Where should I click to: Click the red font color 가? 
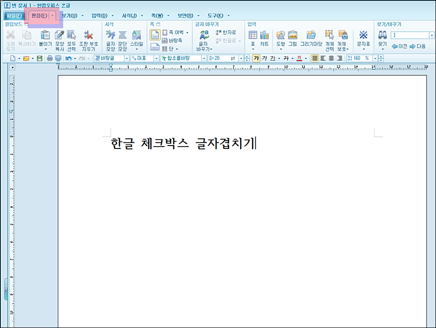(299, 58)
